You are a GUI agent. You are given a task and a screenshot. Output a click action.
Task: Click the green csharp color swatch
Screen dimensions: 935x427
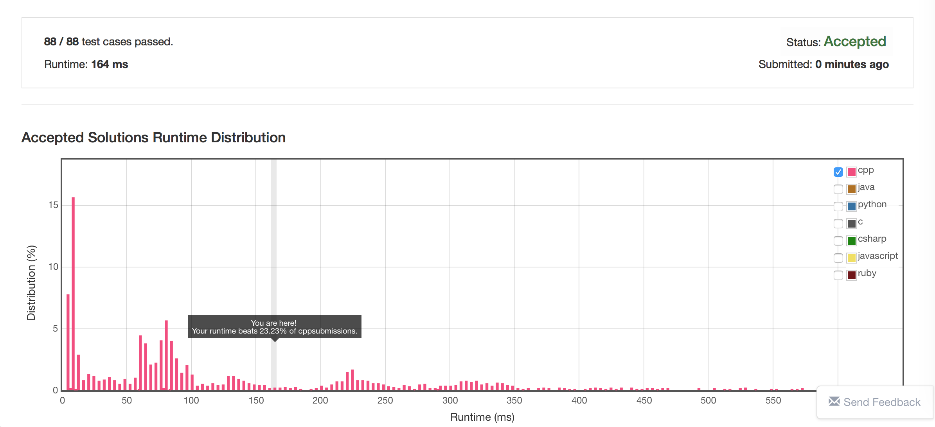851,240
